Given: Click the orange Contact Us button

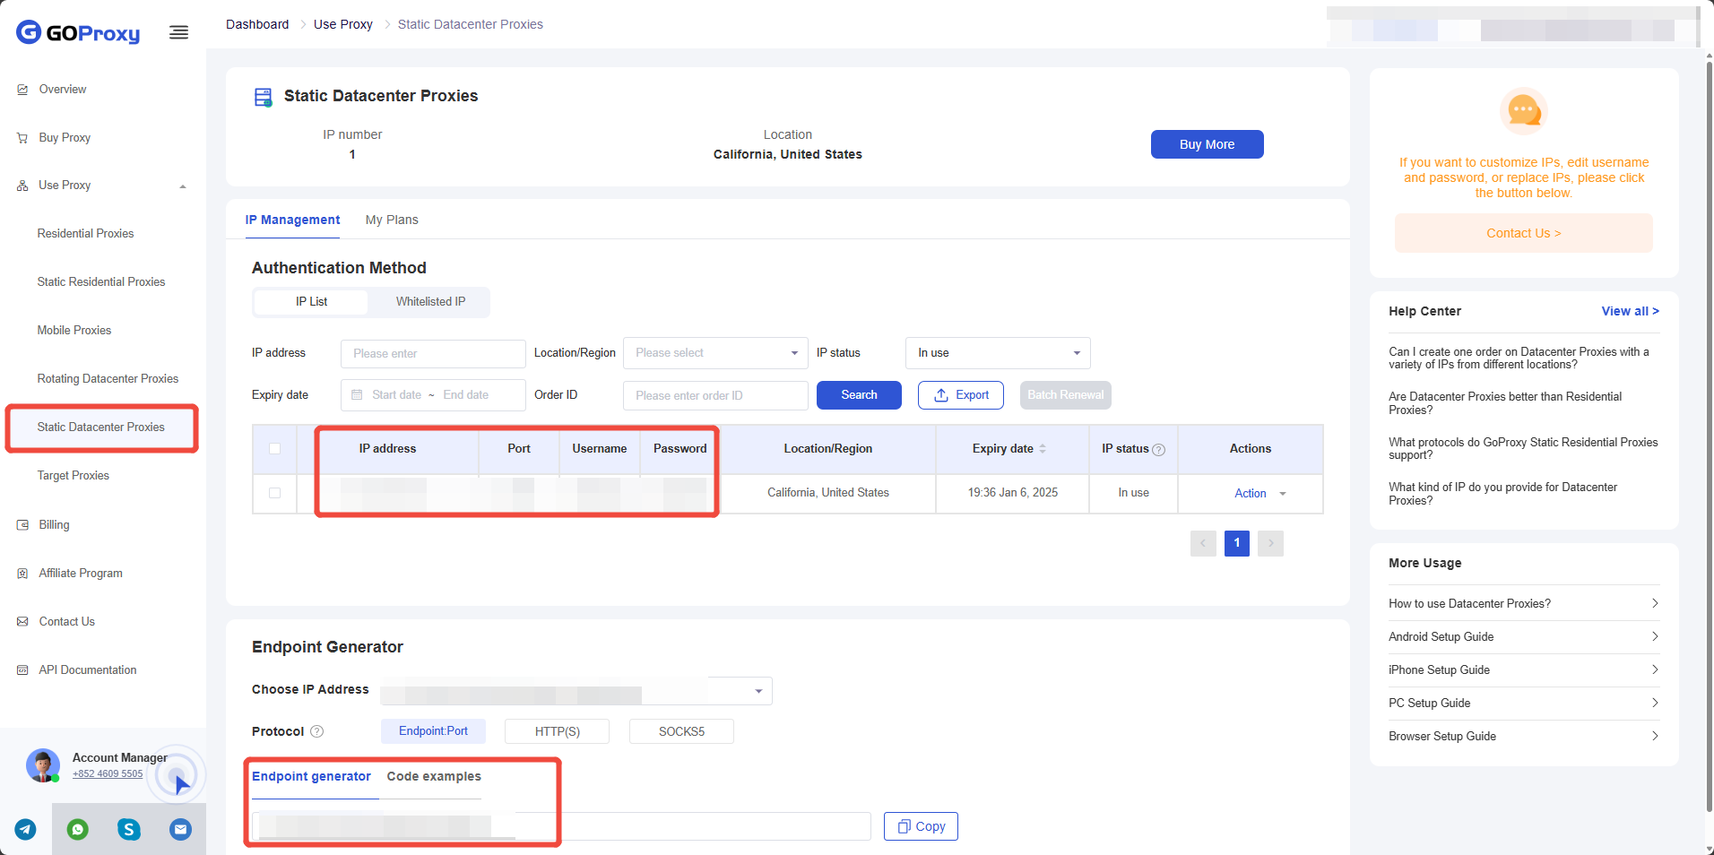Looking at the screenshot, I should click(x=1523, y=233).
